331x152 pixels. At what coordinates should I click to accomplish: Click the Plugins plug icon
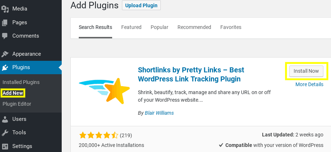[x=5, y=67]
